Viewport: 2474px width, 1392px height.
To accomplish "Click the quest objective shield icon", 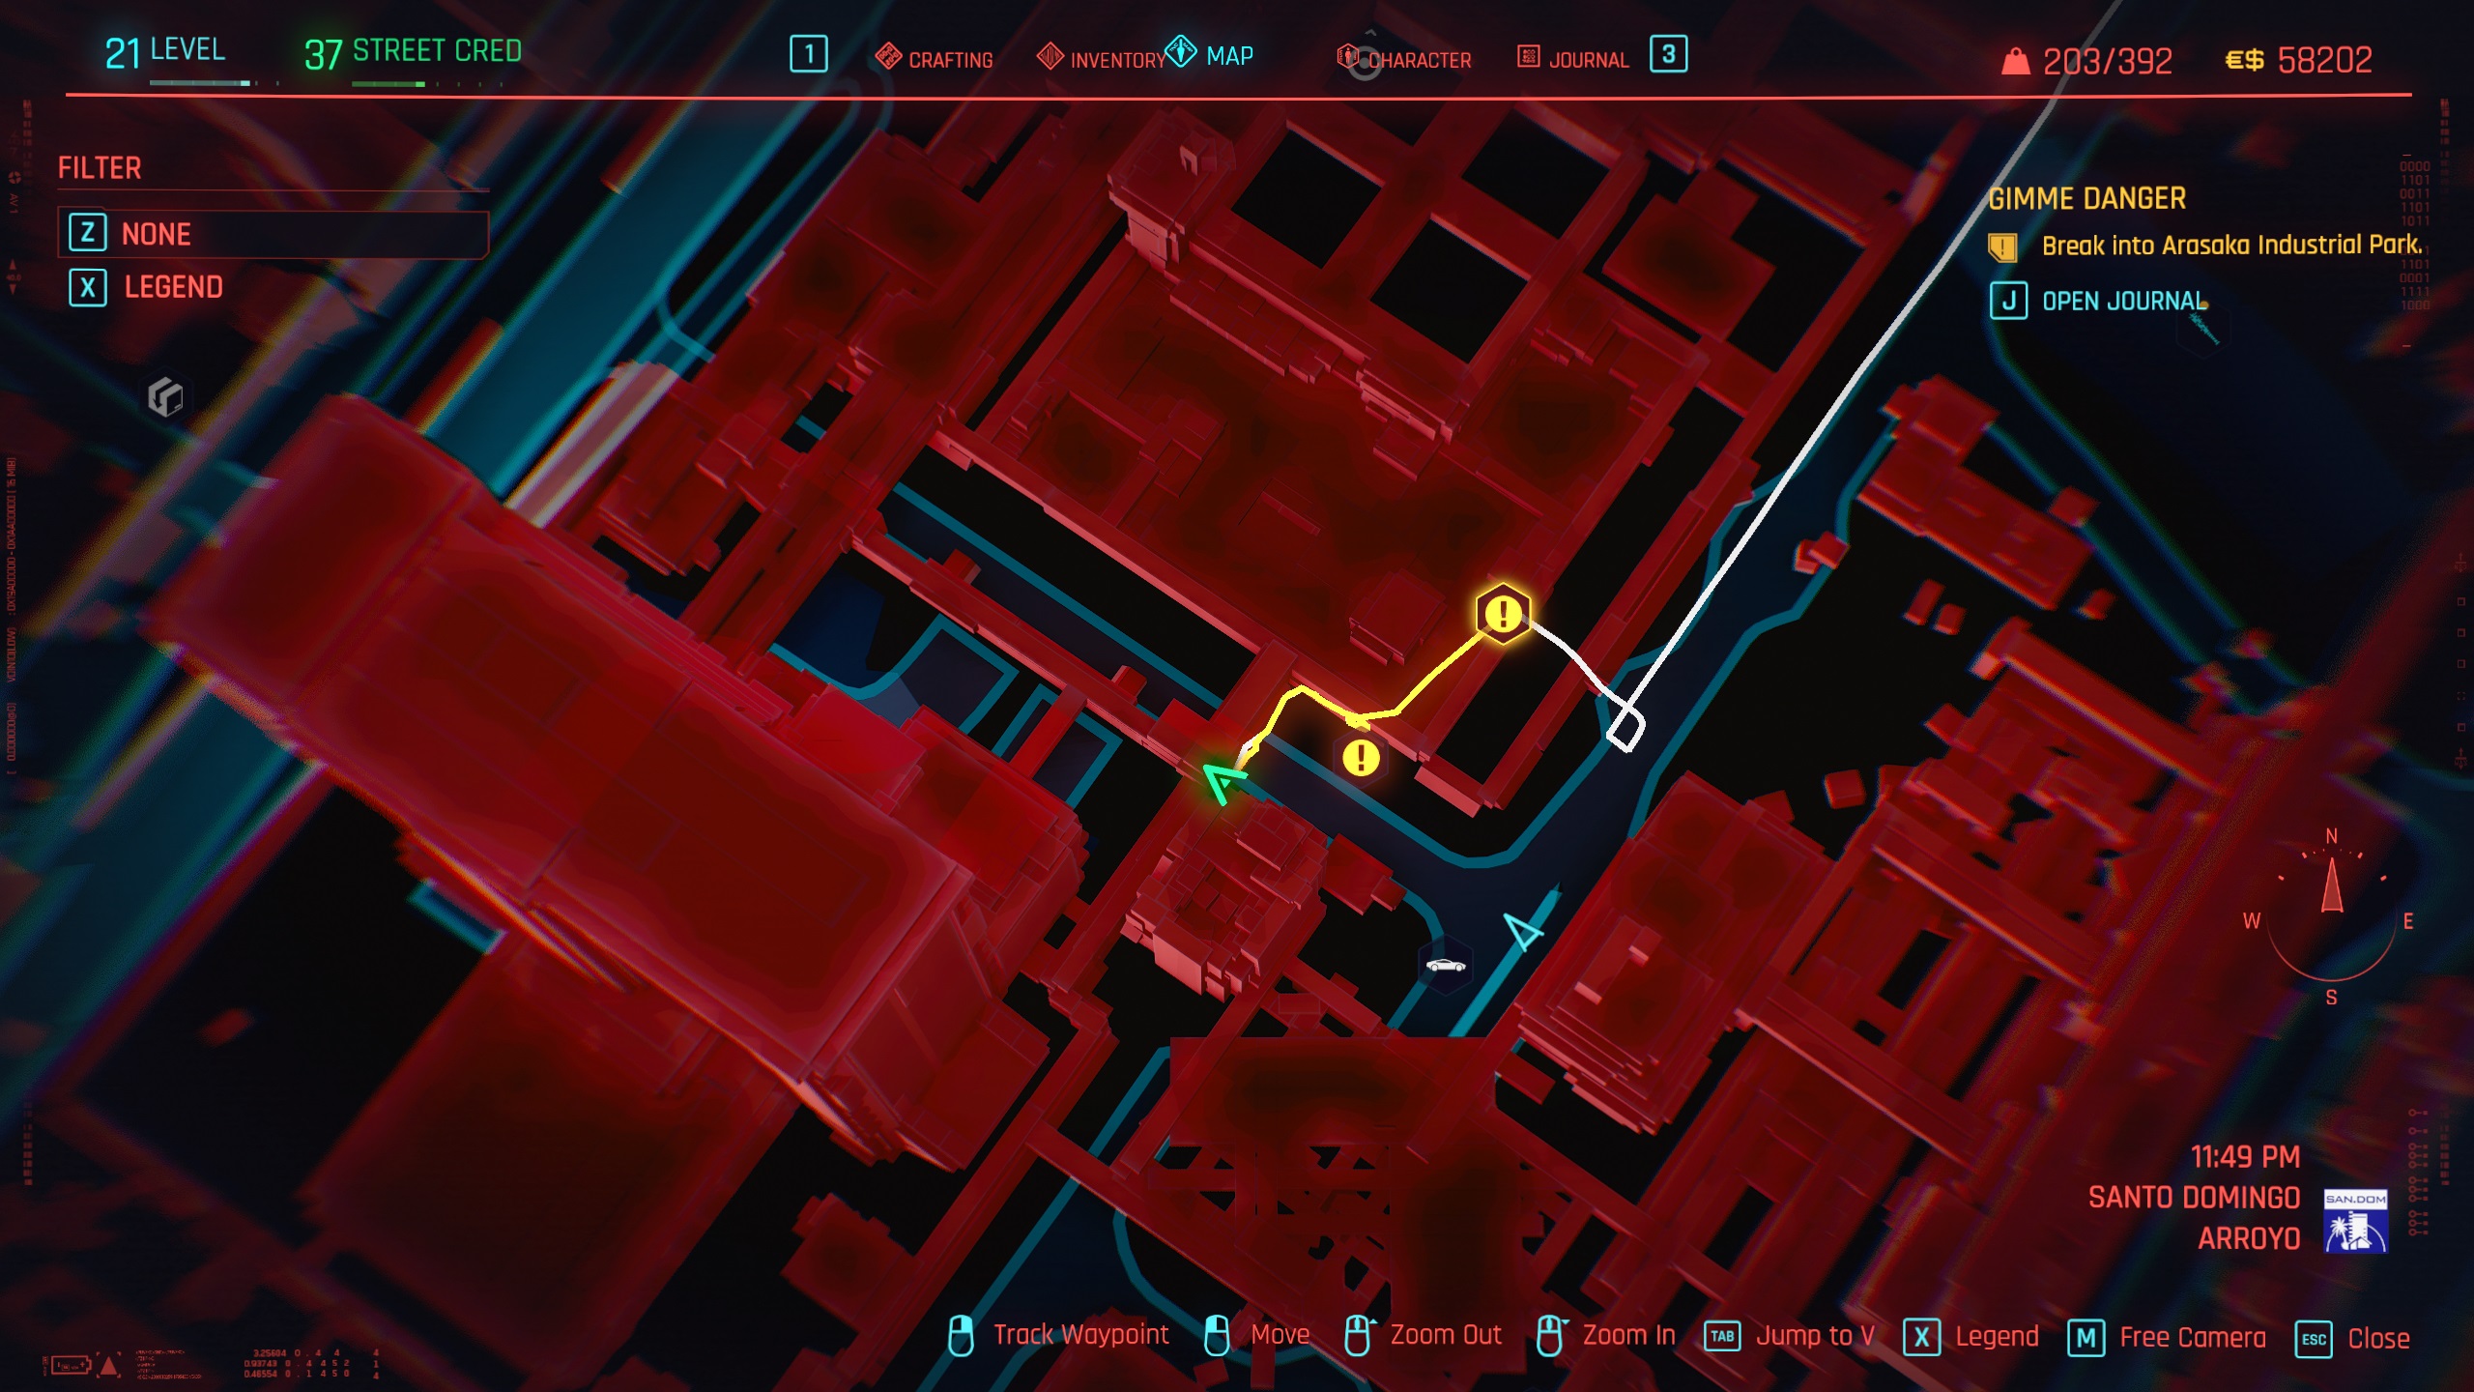I will (x=2001, y=247).
